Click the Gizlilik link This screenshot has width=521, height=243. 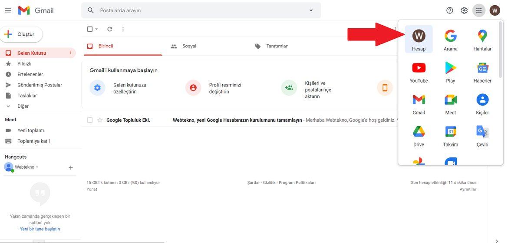tap(269, 183)
